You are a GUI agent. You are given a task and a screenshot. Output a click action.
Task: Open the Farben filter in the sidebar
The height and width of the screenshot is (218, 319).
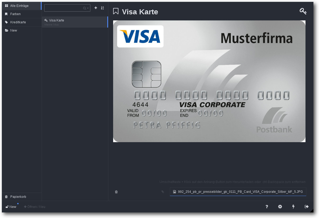(x=21, y=14)
